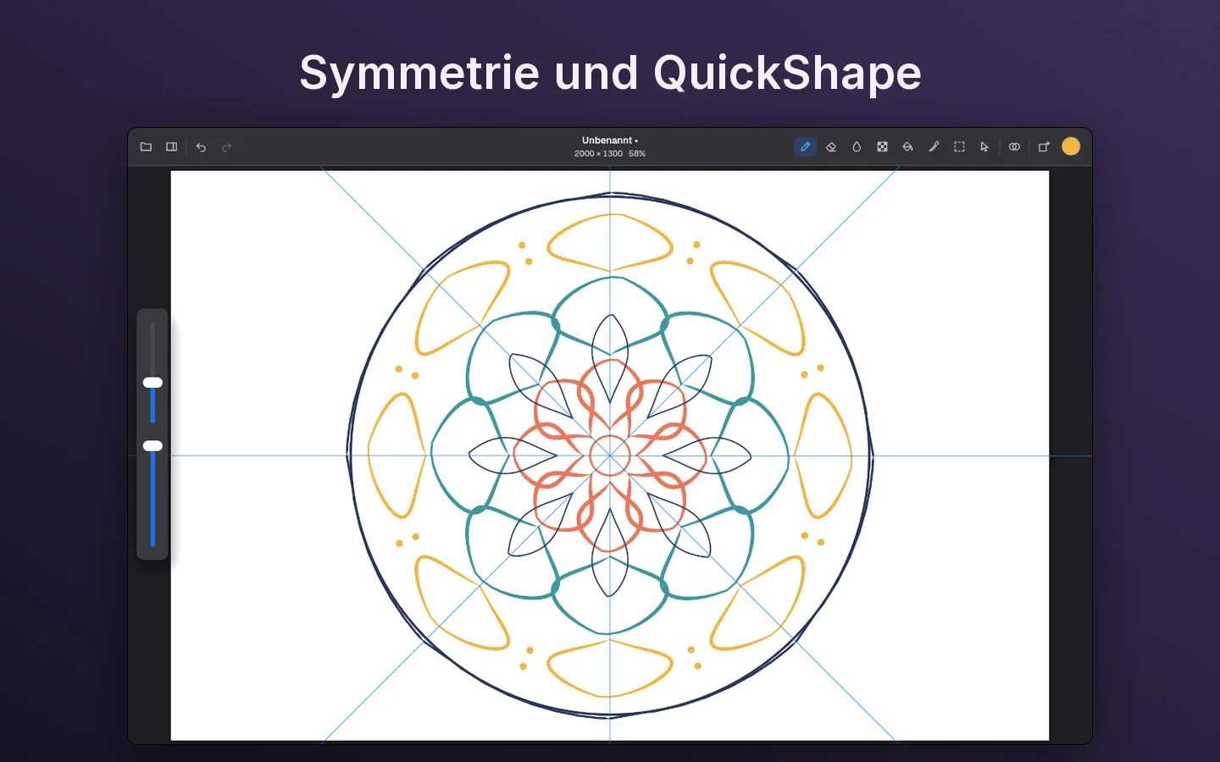Undo the last stroke

point(201,147)
